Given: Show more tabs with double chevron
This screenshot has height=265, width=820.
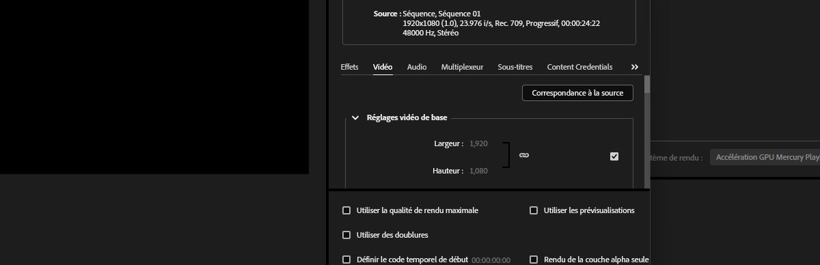Looking at the screenshot, I should [635, 67].
